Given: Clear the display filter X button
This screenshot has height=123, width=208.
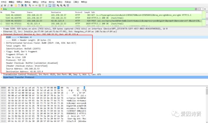Looking at the screenshot, I should point(196,9).
